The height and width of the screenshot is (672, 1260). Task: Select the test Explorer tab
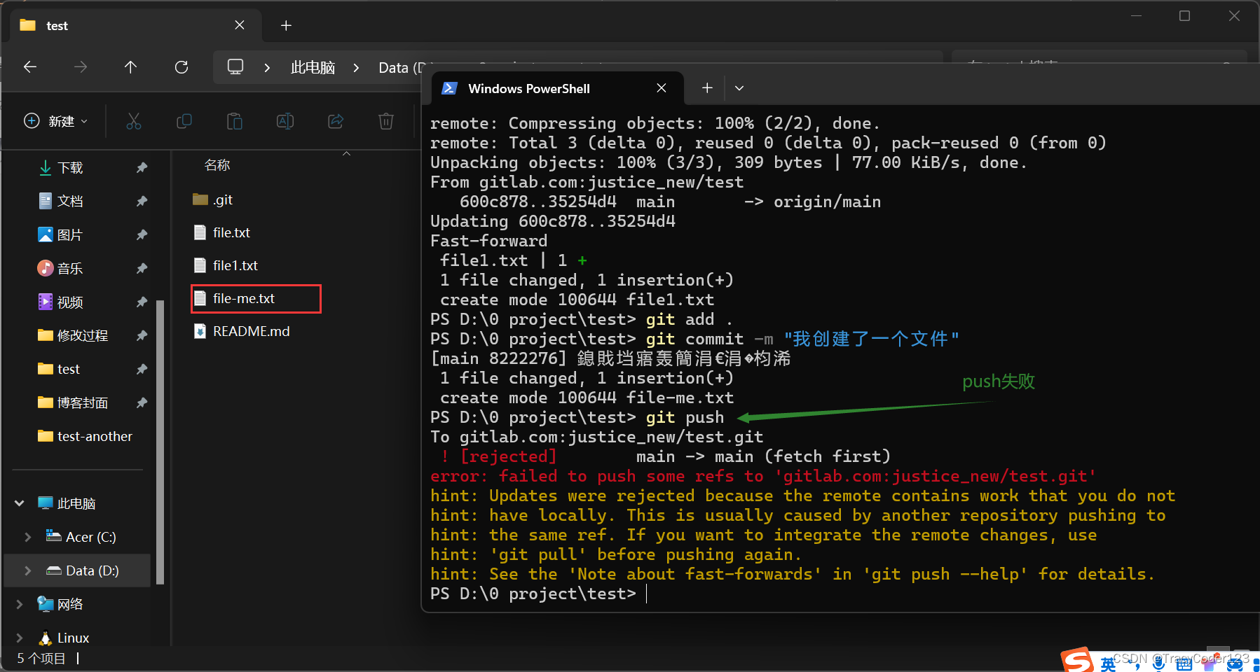137,26
